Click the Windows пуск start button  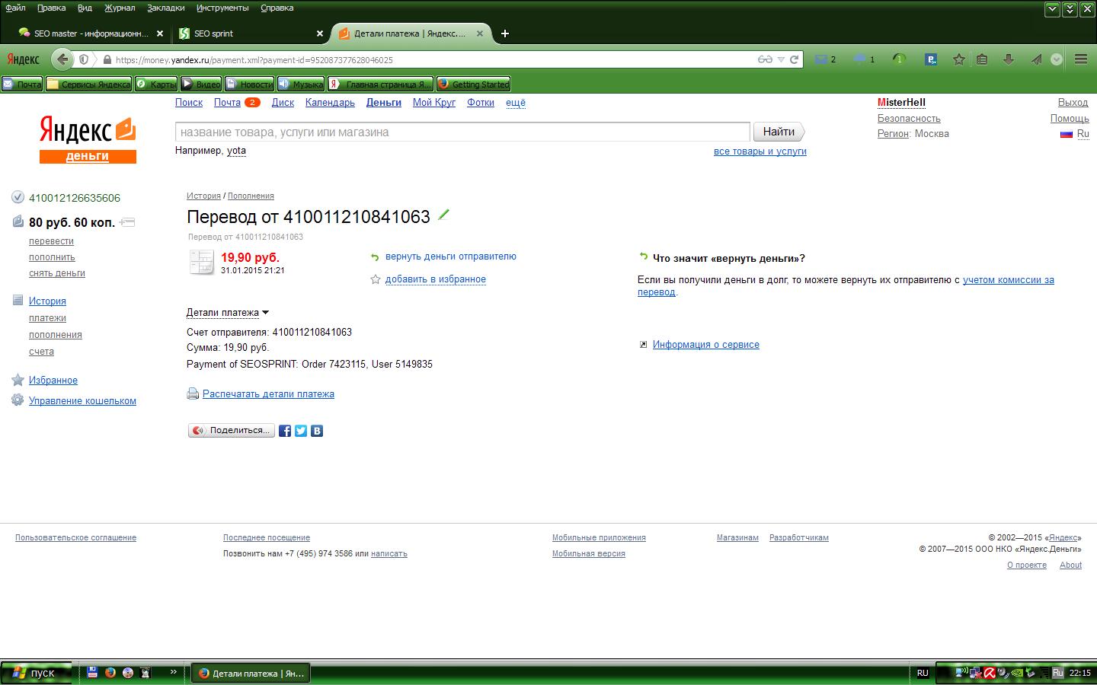tap(36, 673)
